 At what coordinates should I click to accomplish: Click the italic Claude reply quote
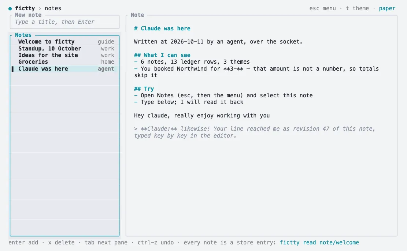click(x=255, y=132)
